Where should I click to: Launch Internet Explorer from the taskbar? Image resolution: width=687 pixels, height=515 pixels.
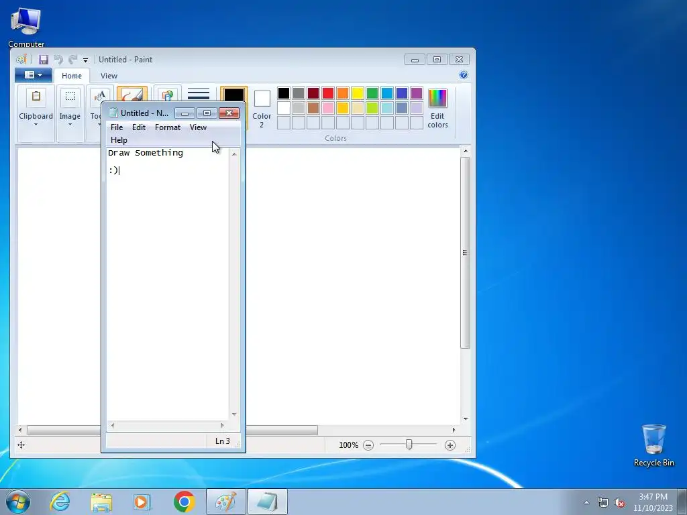point(60,502)
